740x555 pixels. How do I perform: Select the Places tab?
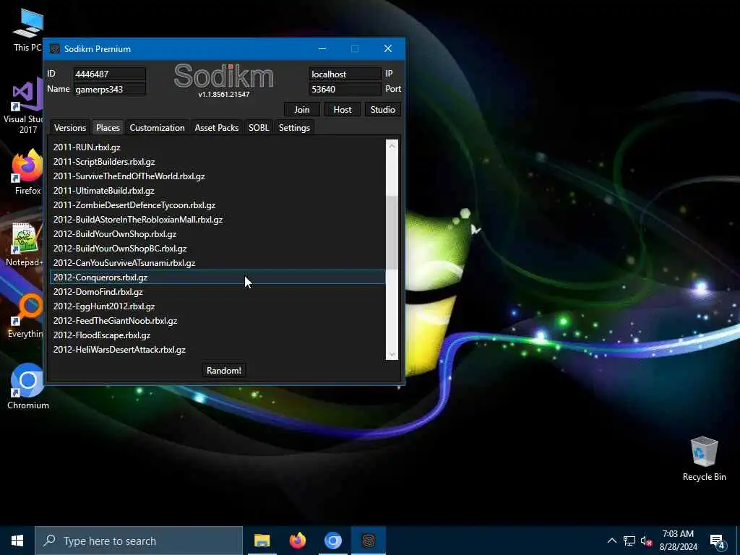click(x=108, y=127)
